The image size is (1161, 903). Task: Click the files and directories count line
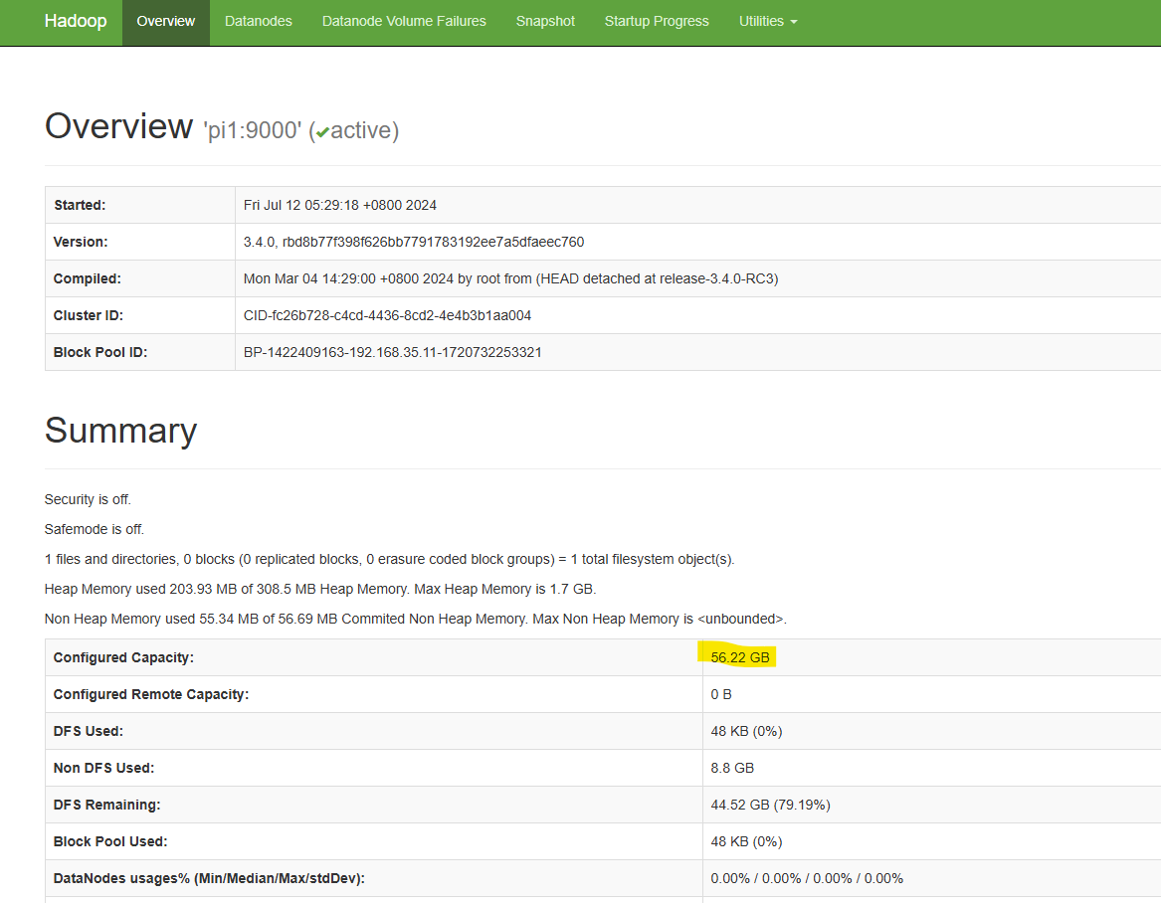[389, 559]
